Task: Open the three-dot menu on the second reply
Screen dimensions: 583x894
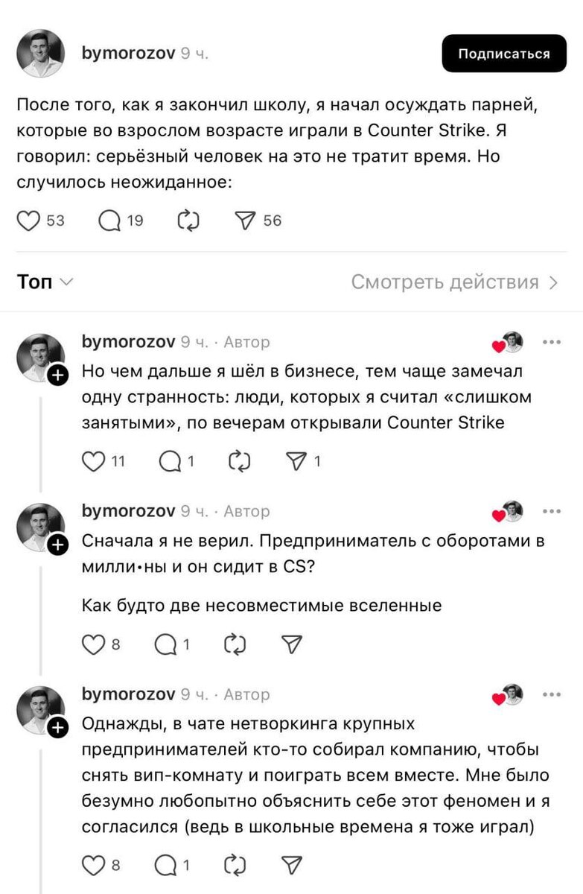Action: point(552,510)
